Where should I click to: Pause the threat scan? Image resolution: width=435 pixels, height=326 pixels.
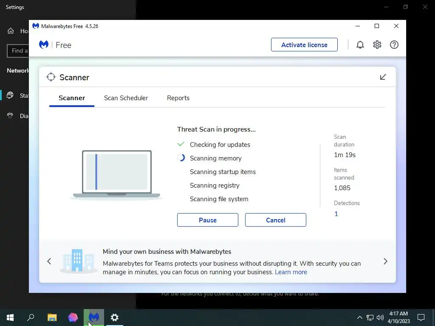(207, 220)
